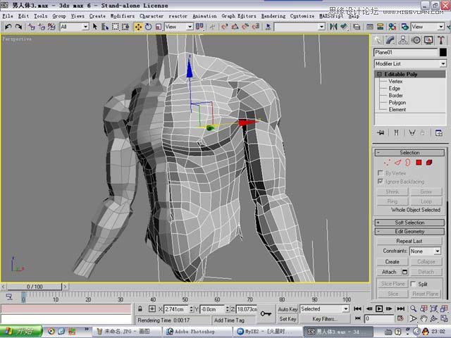Open the Modify command panel tab
The height and width of the screenshot is (338, 451).
coord(390,40)
